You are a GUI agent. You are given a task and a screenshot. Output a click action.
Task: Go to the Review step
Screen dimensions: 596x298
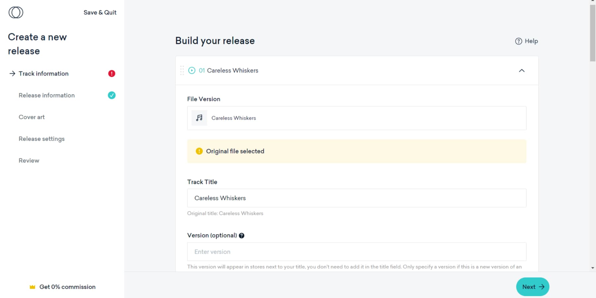(29, 160)
